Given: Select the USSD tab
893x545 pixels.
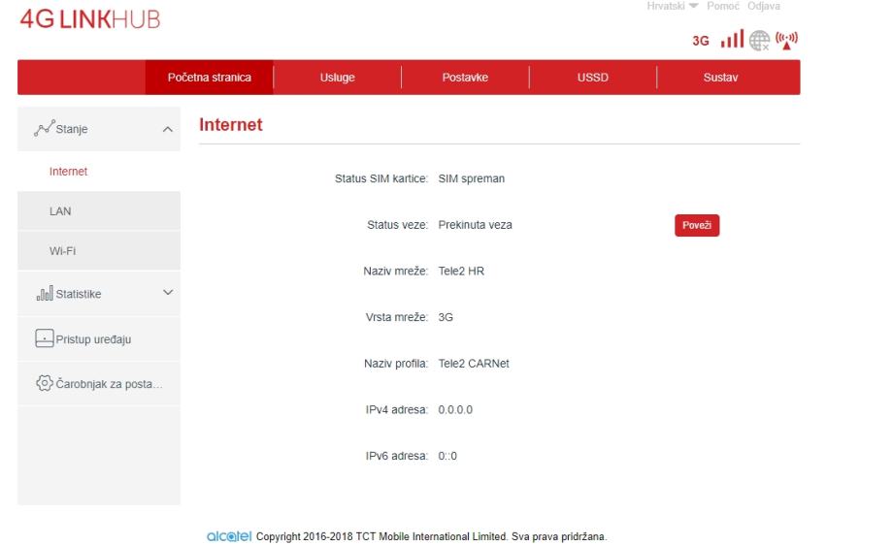Looking at the screenshot, I should click(x=593, y=78).
